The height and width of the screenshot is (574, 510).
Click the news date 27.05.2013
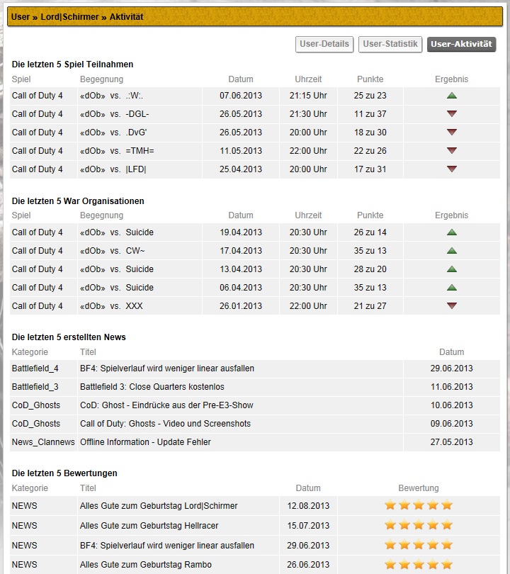[x=451, y=442]
